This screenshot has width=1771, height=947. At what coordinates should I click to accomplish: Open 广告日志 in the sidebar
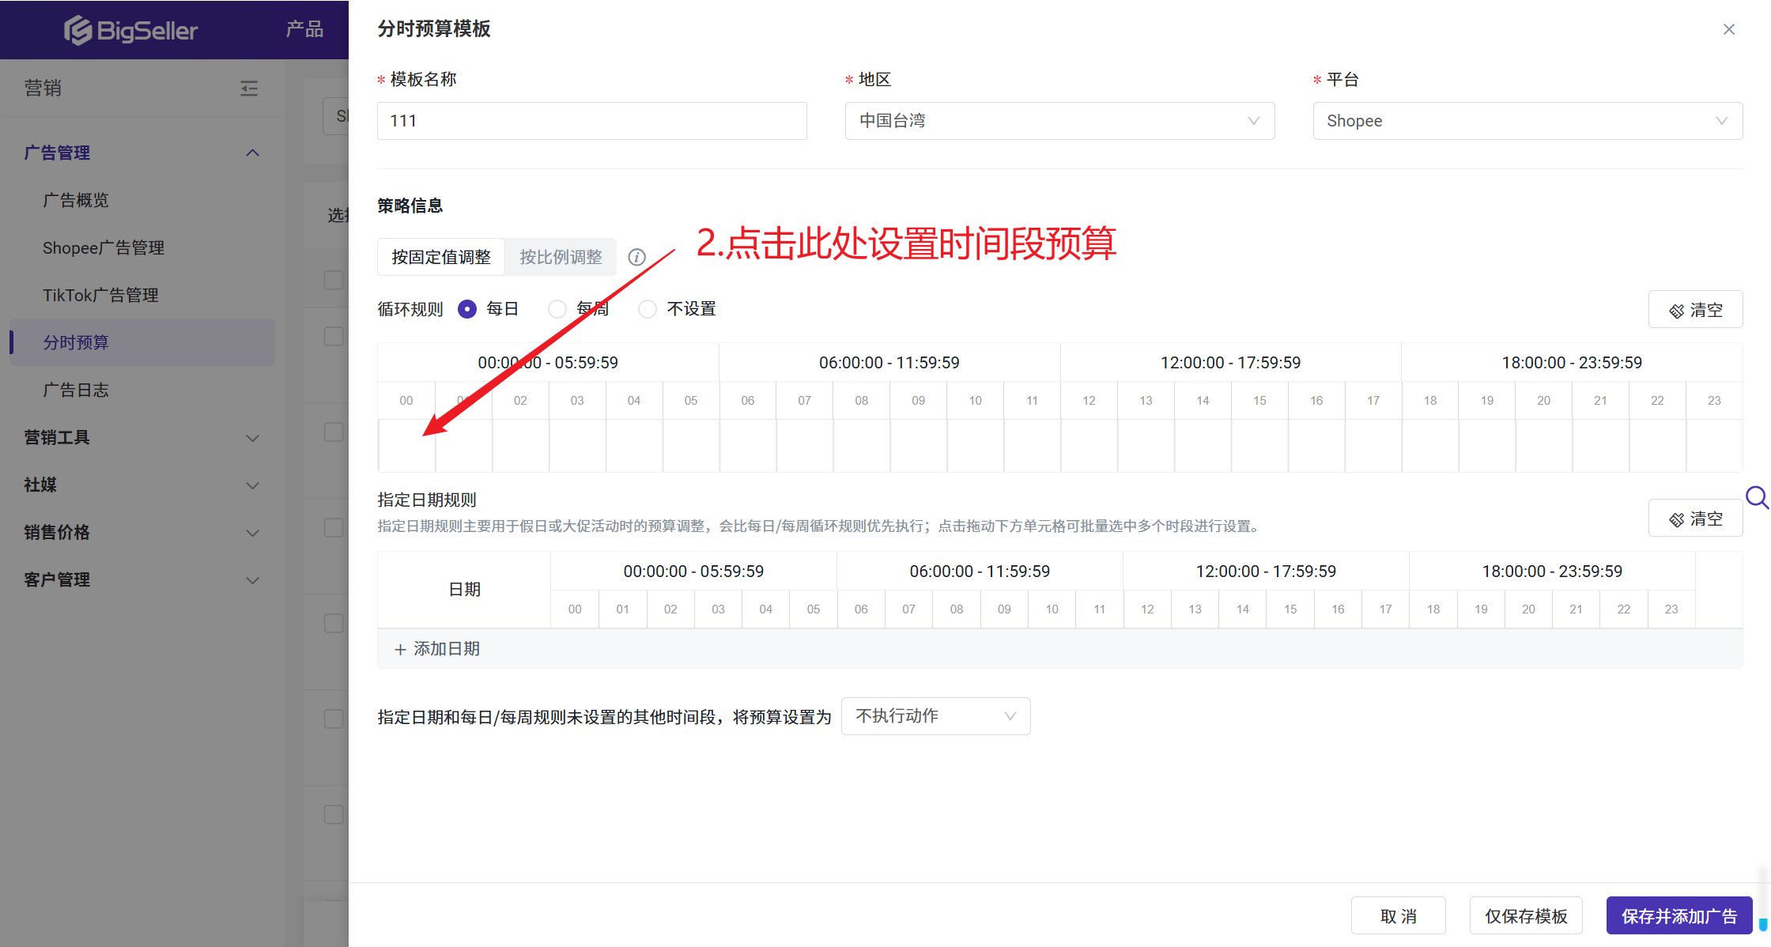[x=76, y=390]
